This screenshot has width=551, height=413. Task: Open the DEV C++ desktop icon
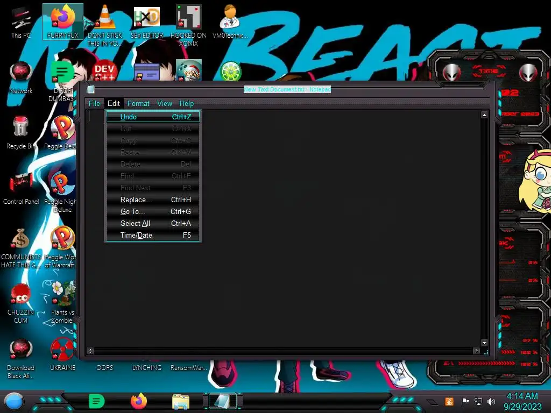click(x=104, y=72)
